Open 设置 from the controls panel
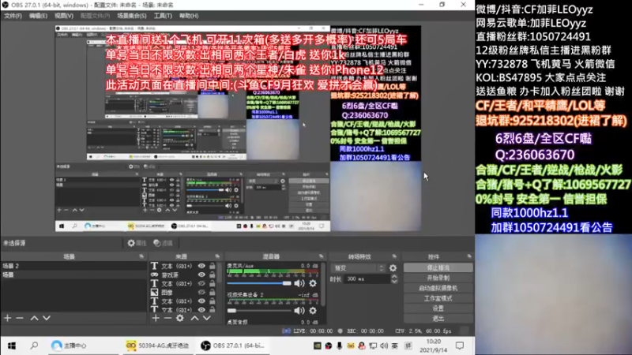The image size is (632, 355). [438, 308]
